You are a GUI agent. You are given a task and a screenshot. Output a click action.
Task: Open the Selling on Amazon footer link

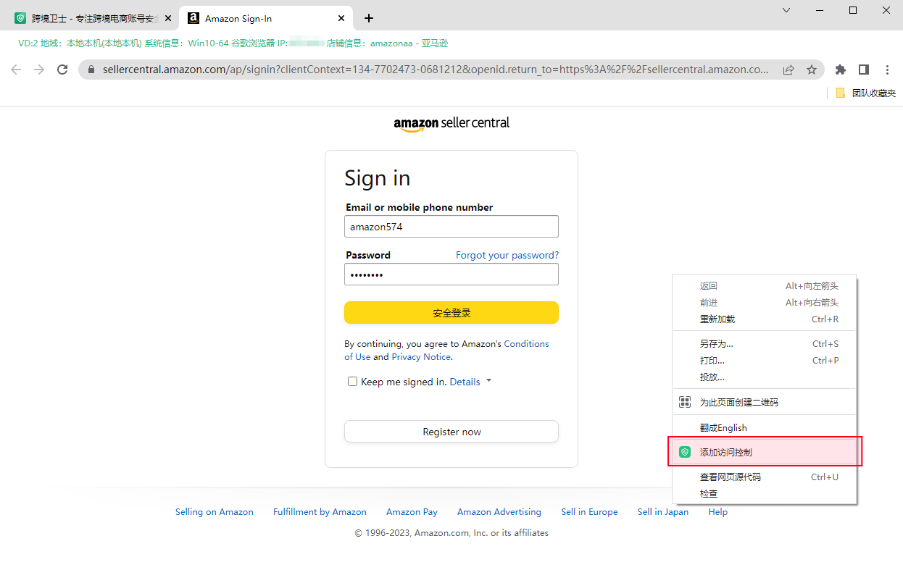[x=215, y=512]
